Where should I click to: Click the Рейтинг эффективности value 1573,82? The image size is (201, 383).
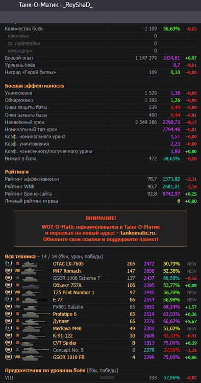point(171,179)
